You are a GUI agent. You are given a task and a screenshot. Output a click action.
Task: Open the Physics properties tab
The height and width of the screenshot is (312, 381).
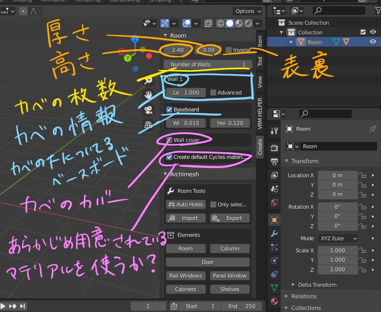tap(274, 261)
